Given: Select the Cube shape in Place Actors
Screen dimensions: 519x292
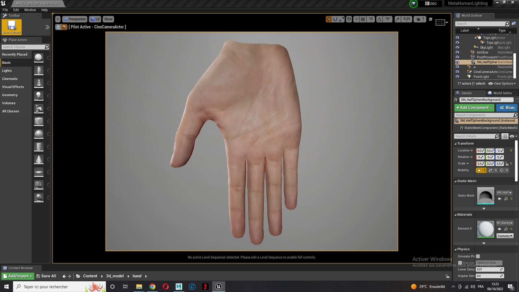Looking at the screenshot, I should pyautogui.click(x=39, y=121).
